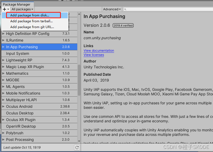The height and width of the screenshot is (152, 213).
Task: Select High Definition RP Config row
Action: [39, 34]
